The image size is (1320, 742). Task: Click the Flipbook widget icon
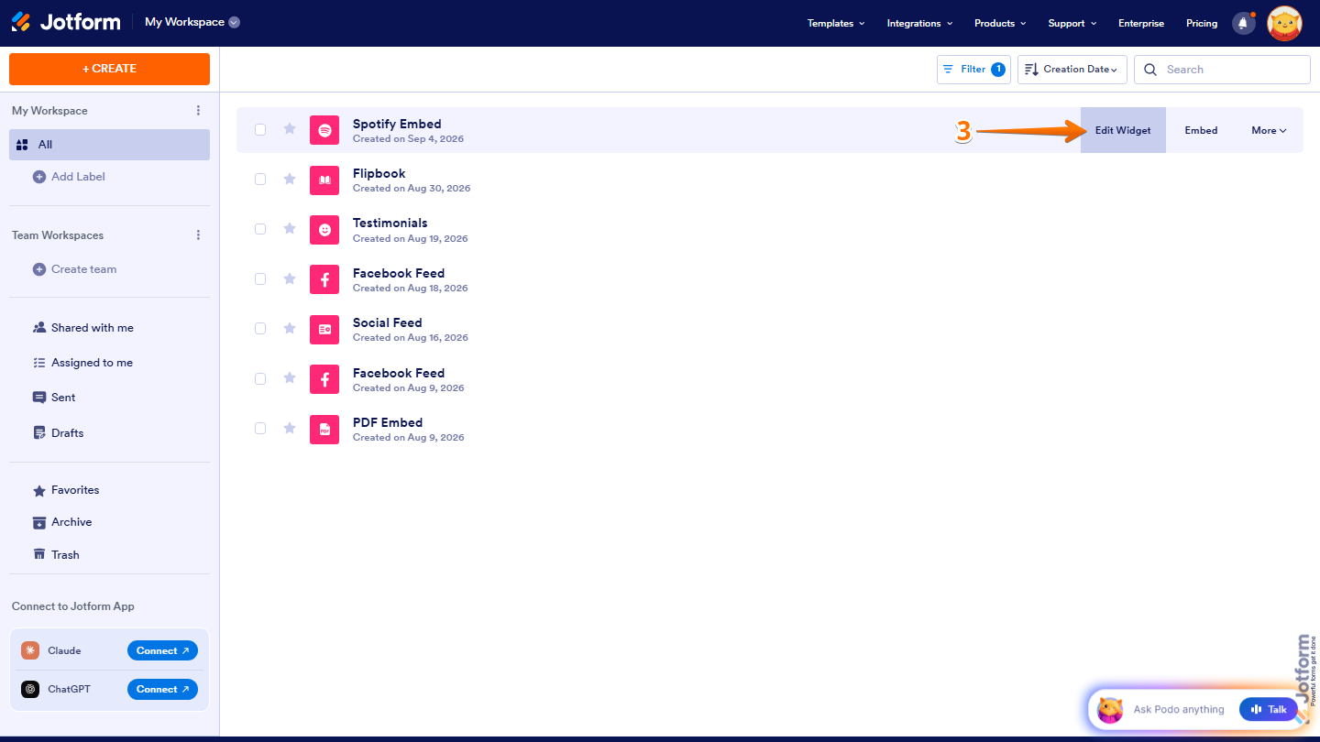324,180
